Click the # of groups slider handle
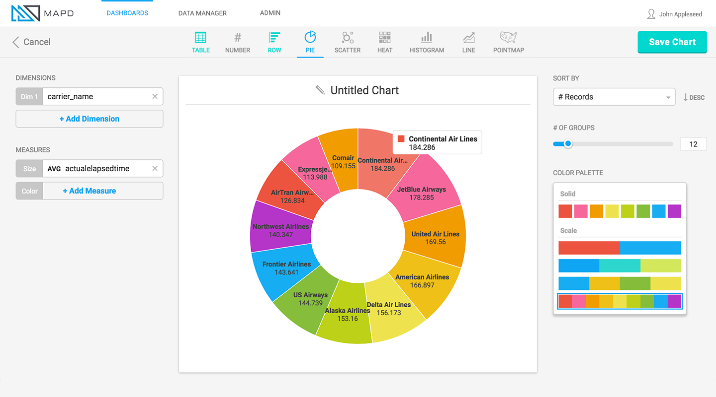The image size is (716, 397). [568, 144]
